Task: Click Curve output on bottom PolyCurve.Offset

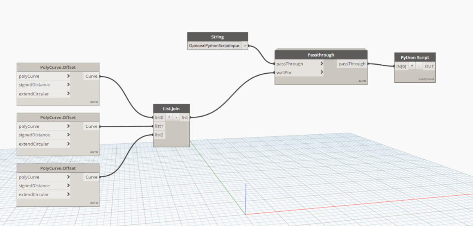Action: point(91,177)
